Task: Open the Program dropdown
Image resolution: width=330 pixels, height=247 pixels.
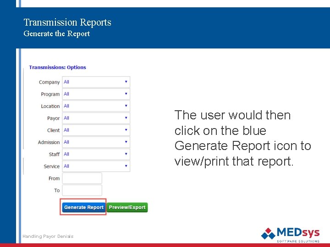Action: coord(96,94)
